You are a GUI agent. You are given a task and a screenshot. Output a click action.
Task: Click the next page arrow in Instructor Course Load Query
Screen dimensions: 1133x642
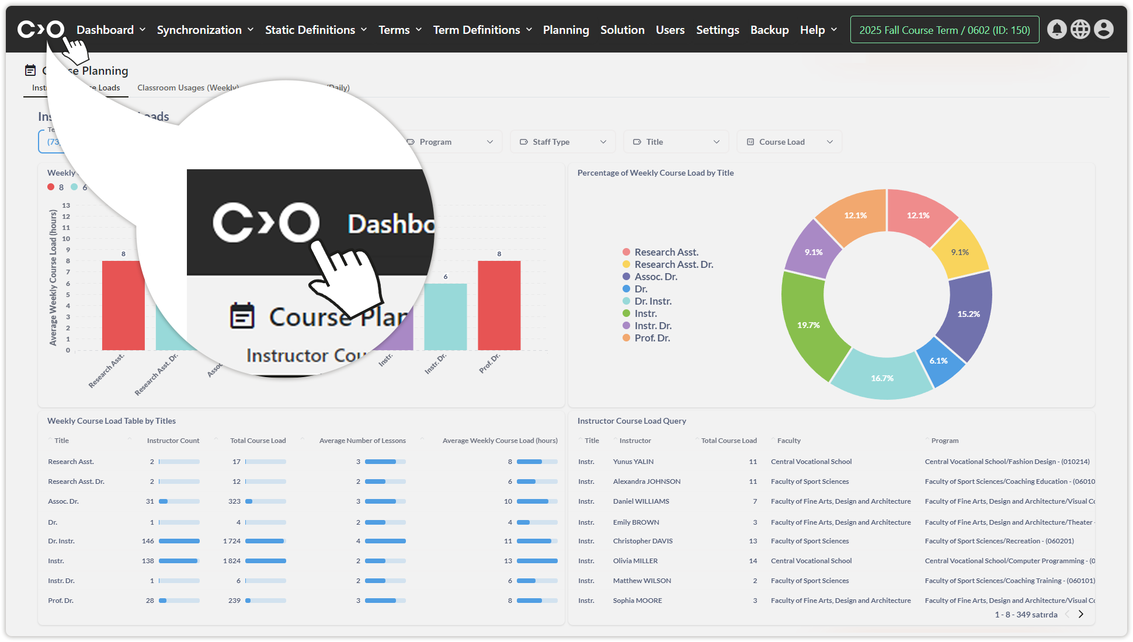point(1081,614)
